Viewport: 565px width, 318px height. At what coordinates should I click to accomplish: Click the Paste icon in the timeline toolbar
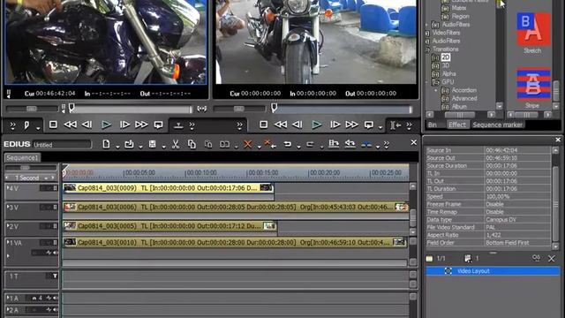coord(208,144)
